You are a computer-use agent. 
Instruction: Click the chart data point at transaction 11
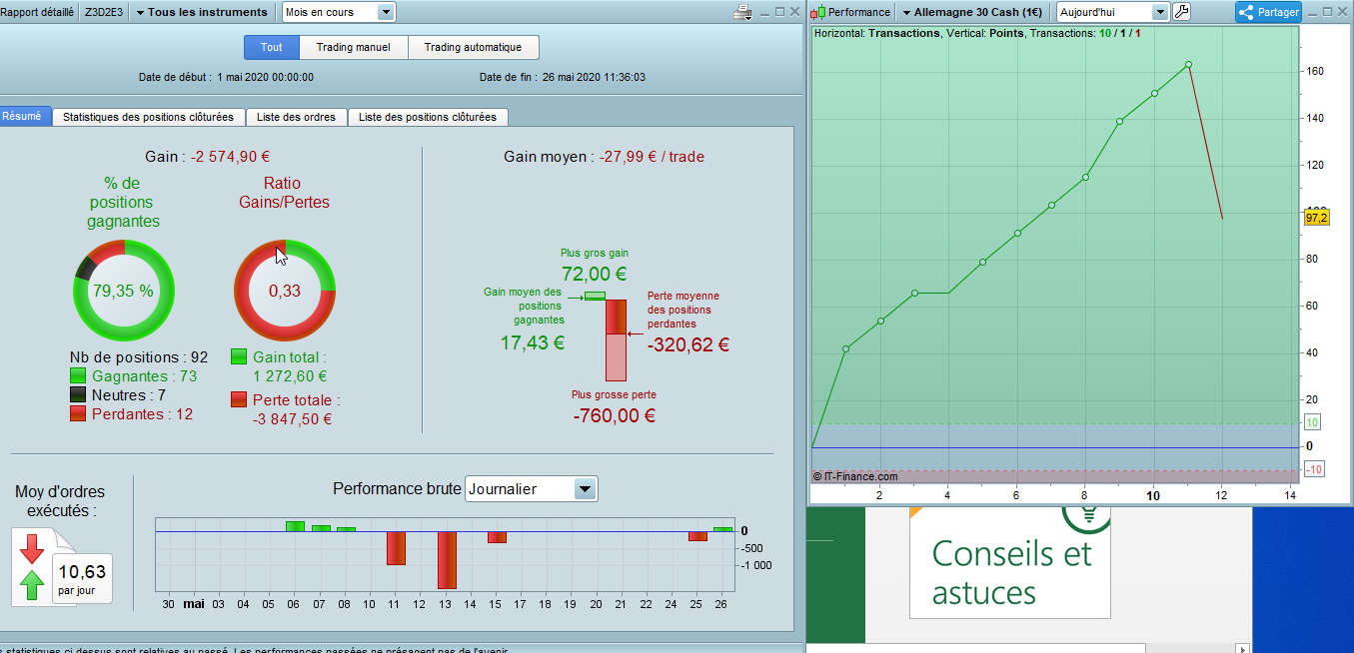1188,64
